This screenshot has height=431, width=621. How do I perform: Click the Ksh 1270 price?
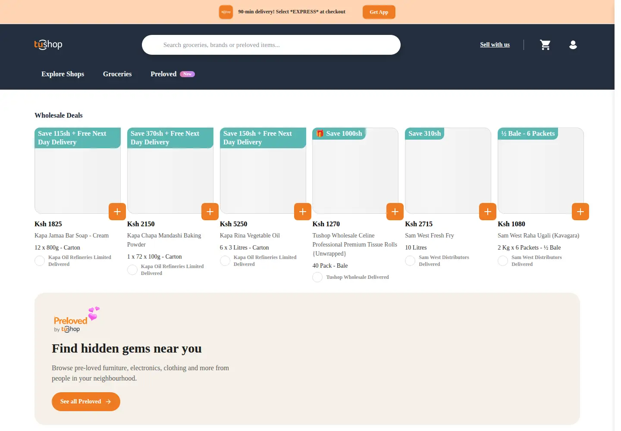click(326, 224)
